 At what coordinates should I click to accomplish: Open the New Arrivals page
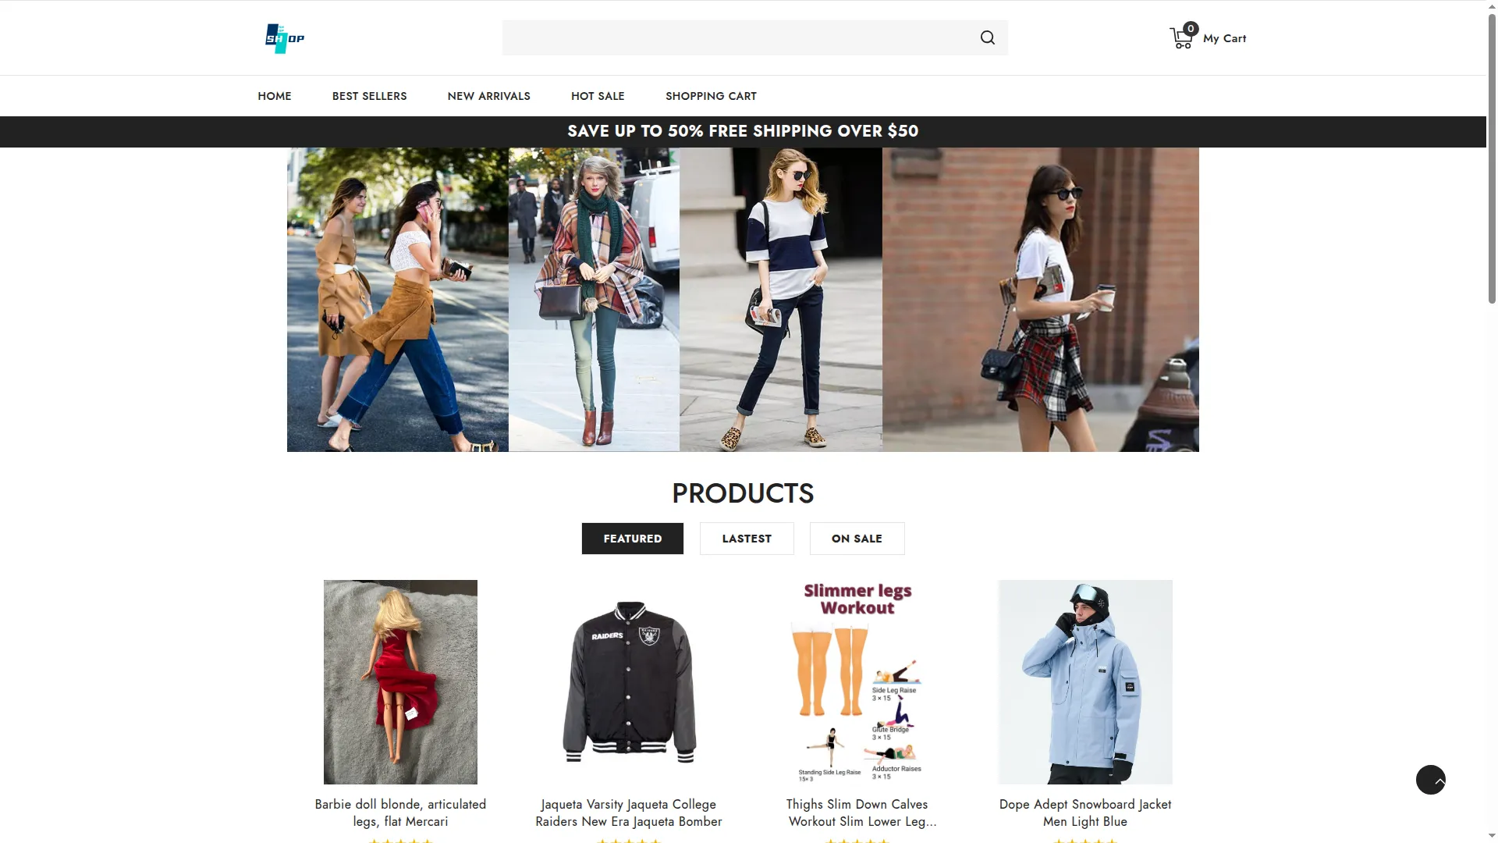click(488, 96)
